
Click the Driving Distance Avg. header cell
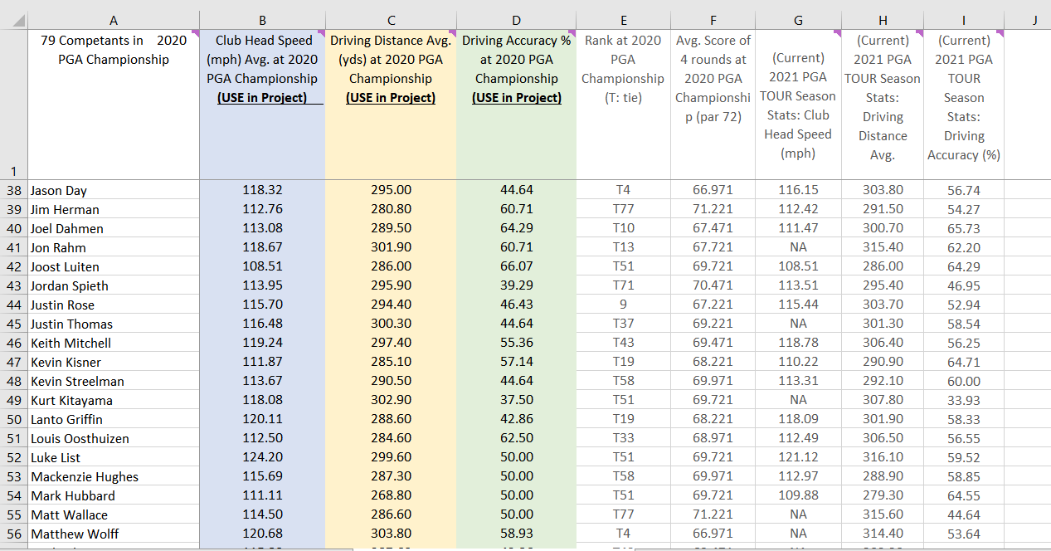pos(391,105)
